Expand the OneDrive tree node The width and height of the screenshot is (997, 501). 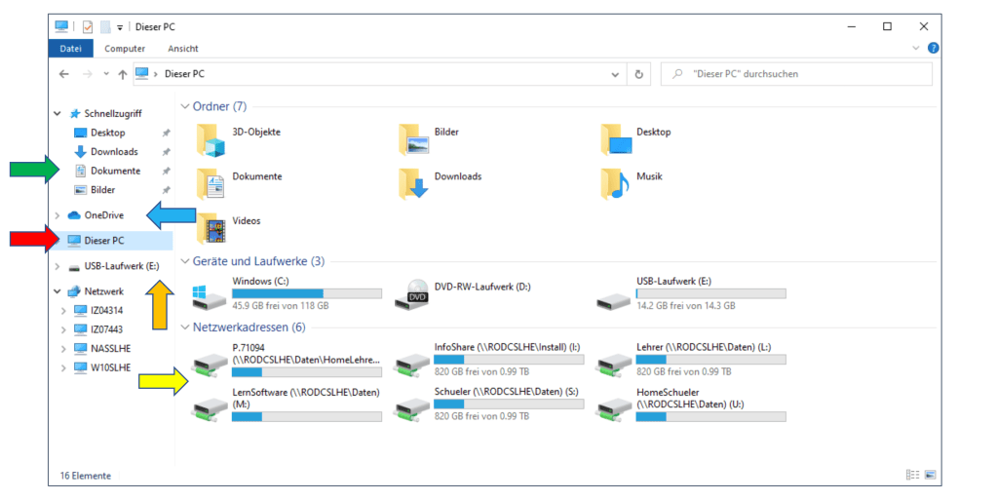[x=58, y=215]
